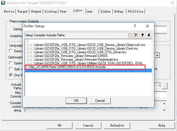Image resolution: width=177 pixels, height=131 pixels.
Task: Delete selected include path with red X
Action: (x=136, y=35)
